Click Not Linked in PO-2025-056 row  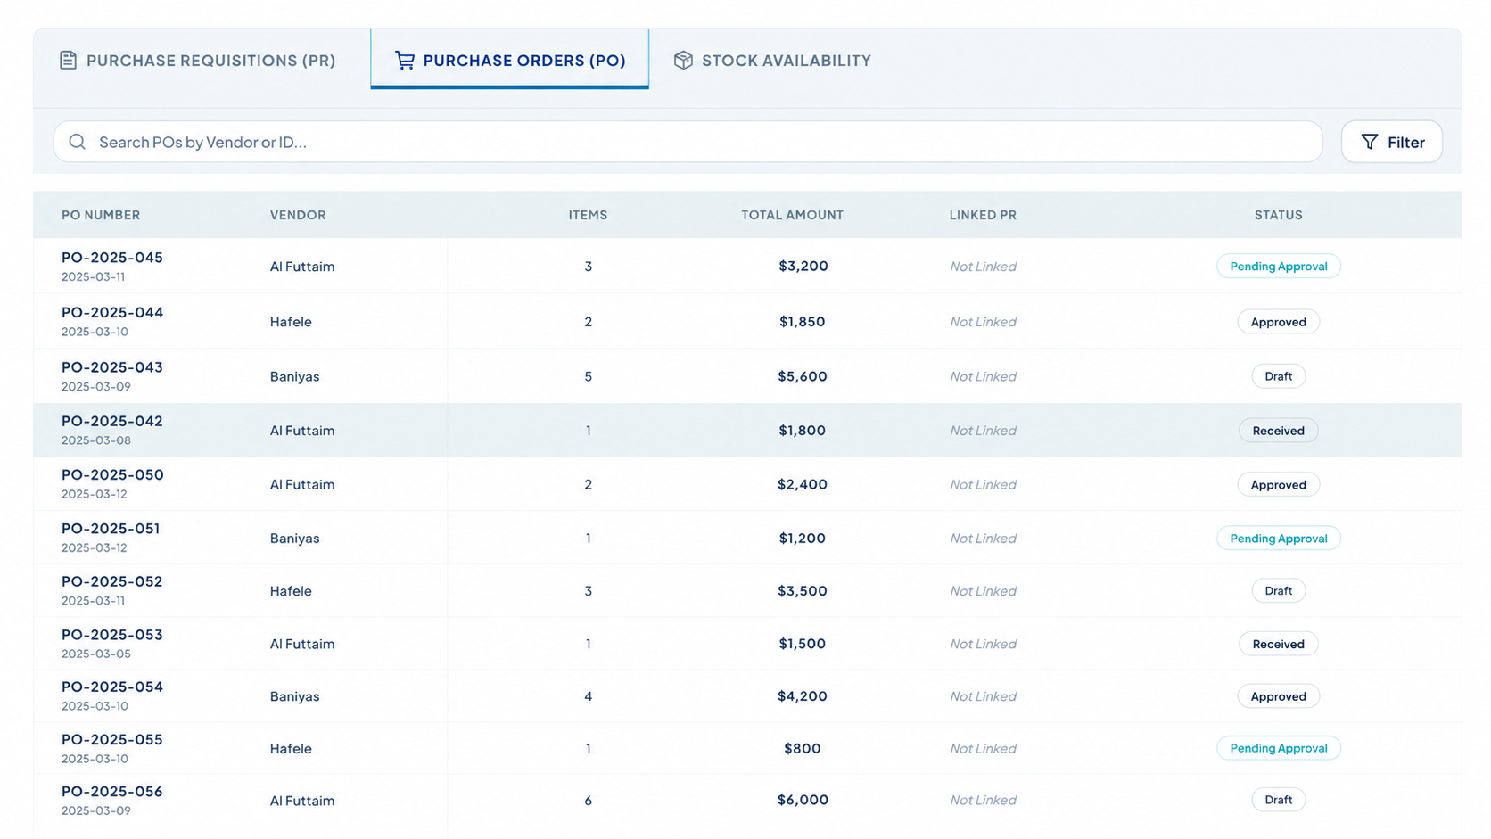983,800
